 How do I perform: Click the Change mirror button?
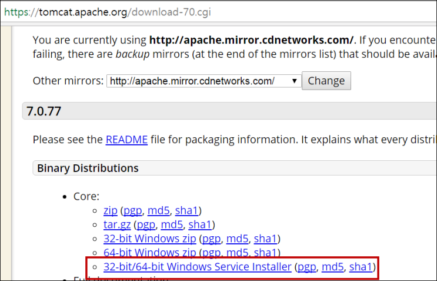click(x=326, y=81)
